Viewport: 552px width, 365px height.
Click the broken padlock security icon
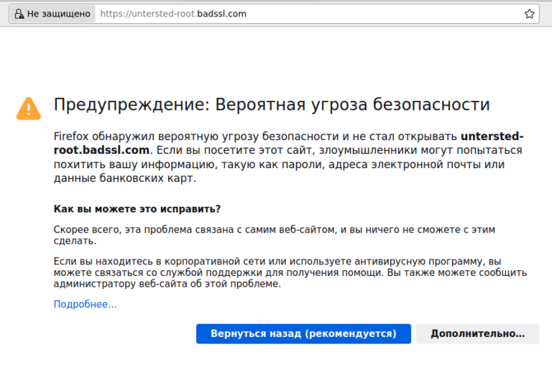point(19,14)
